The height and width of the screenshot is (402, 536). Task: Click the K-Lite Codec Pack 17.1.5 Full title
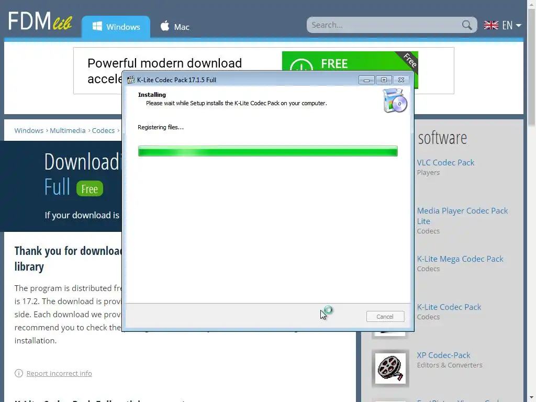click(x=176, y=80)
